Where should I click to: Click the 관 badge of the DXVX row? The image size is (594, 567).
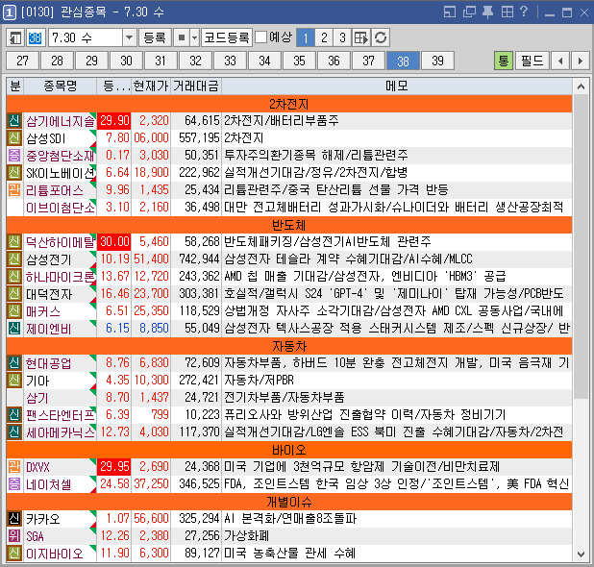tap(14, 467)
